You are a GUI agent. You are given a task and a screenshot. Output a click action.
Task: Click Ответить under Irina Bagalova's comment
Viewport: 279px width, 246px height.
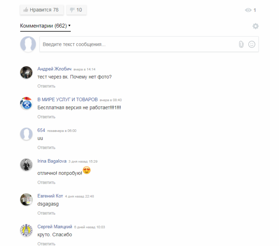[x=46, y=182]
